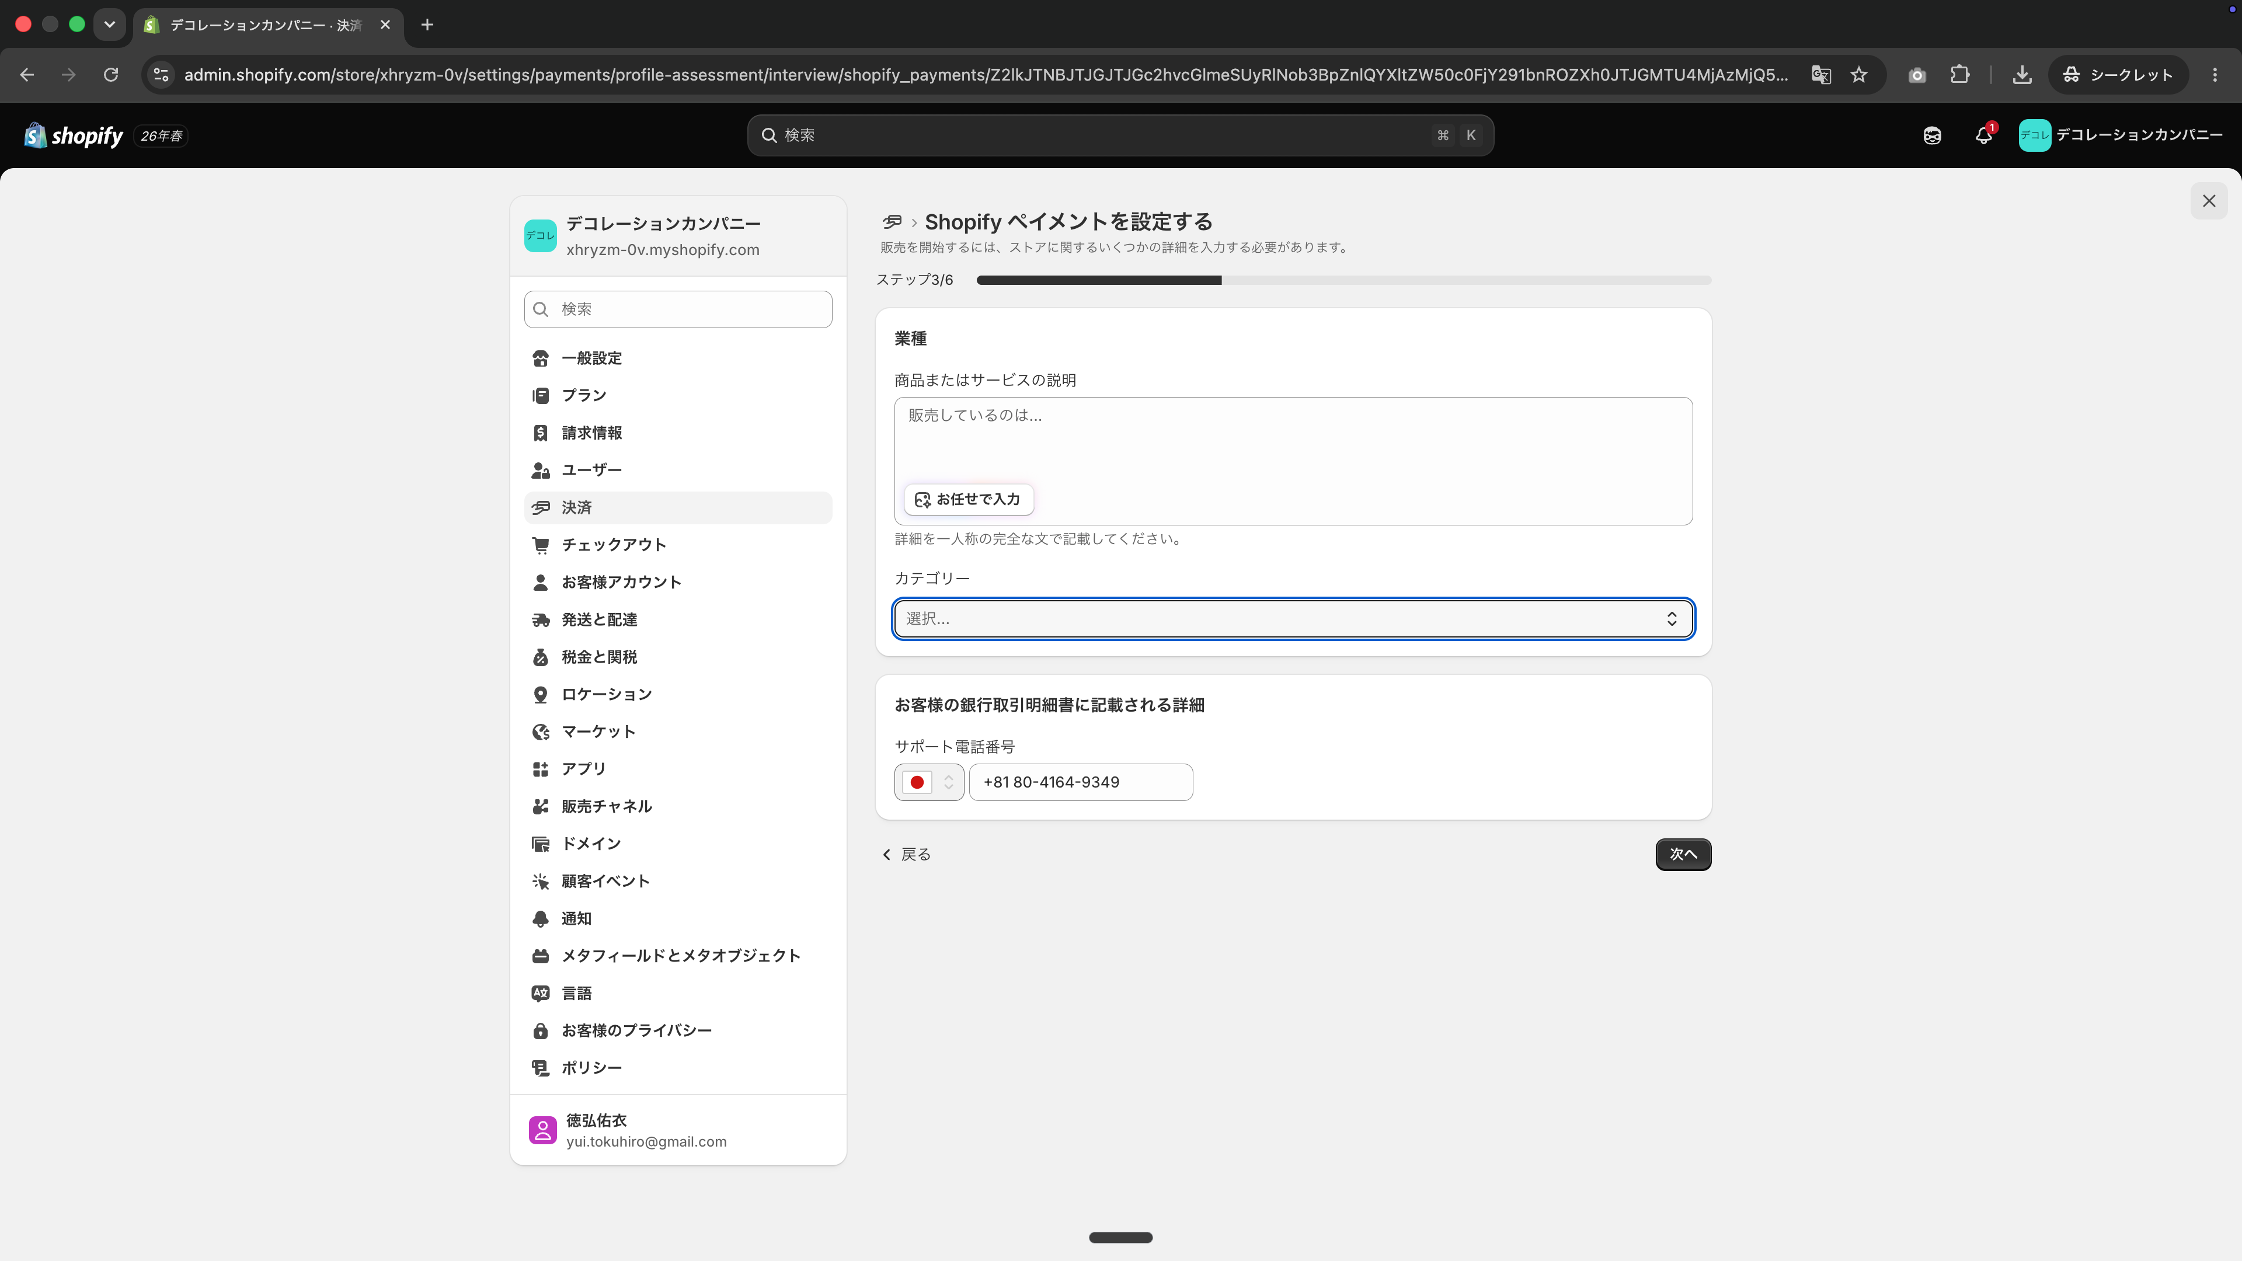This screenshot has width=2242, height=1261.
Task: Open ポリシー settings
Action: 678,1068
